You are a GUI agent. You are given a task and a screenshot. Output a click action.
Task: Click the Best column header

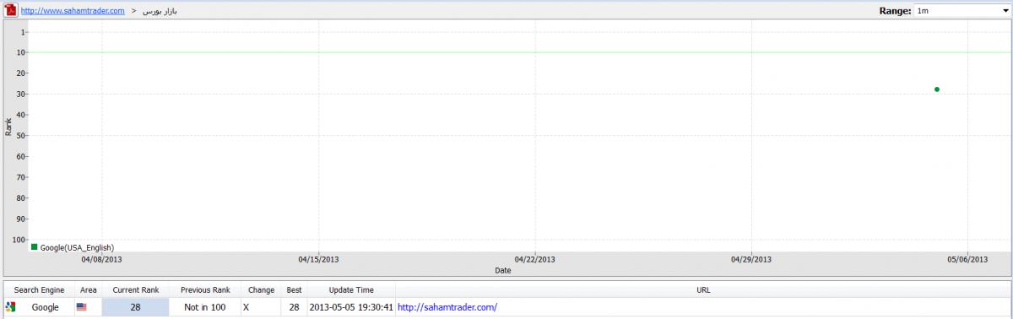pos(295,289)
